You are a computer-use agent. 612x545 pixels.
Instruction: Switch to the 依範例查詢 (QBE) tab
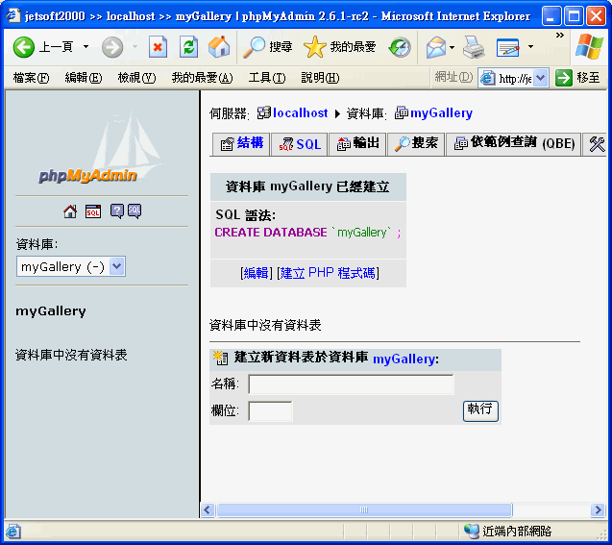(514, 144)
